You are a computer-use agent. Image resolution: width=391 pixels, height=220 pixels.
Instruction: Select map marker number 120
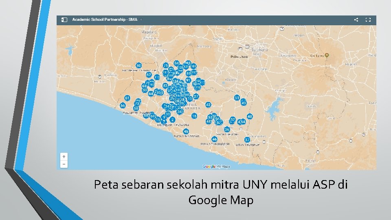[180, 67]
